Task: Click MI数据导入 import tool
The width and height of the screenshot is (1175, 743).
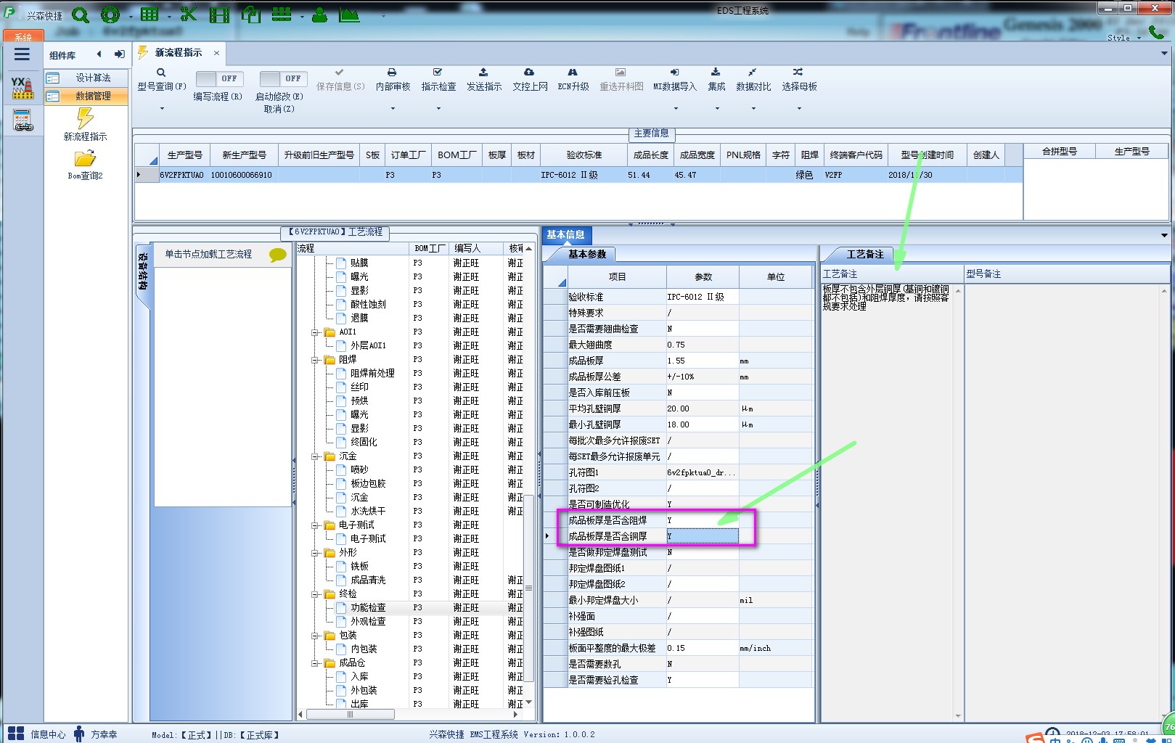Action: click(x=674, y=79)
